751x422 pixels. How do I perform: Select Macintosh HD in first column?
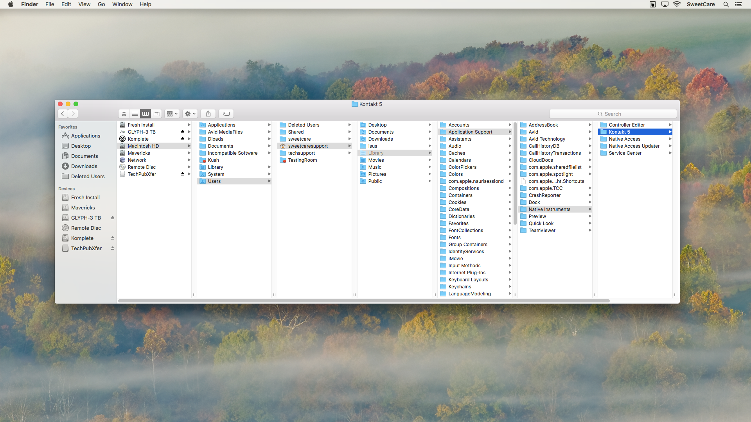coord(154,146)
